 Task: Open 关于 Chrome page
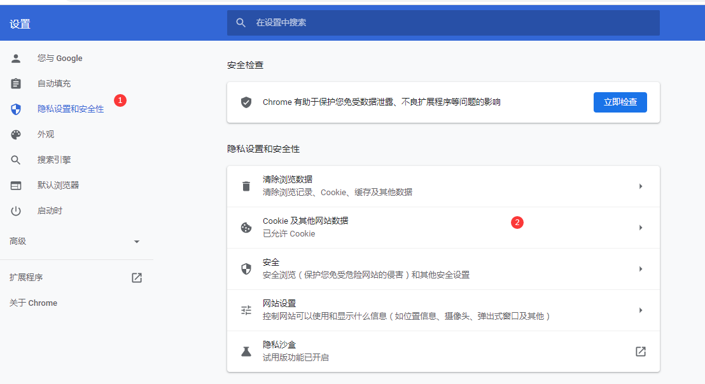[x=33, y=303]
